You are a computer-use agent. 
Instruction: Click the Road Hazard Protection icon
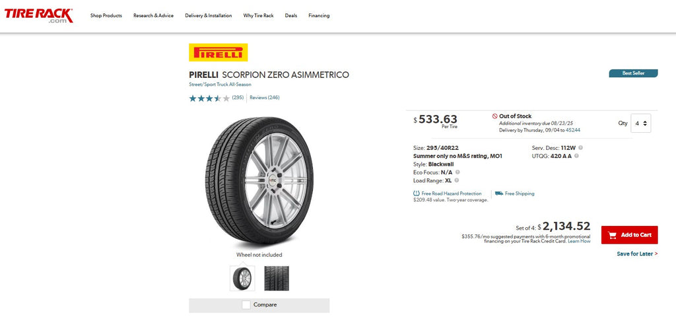[417, 194]
